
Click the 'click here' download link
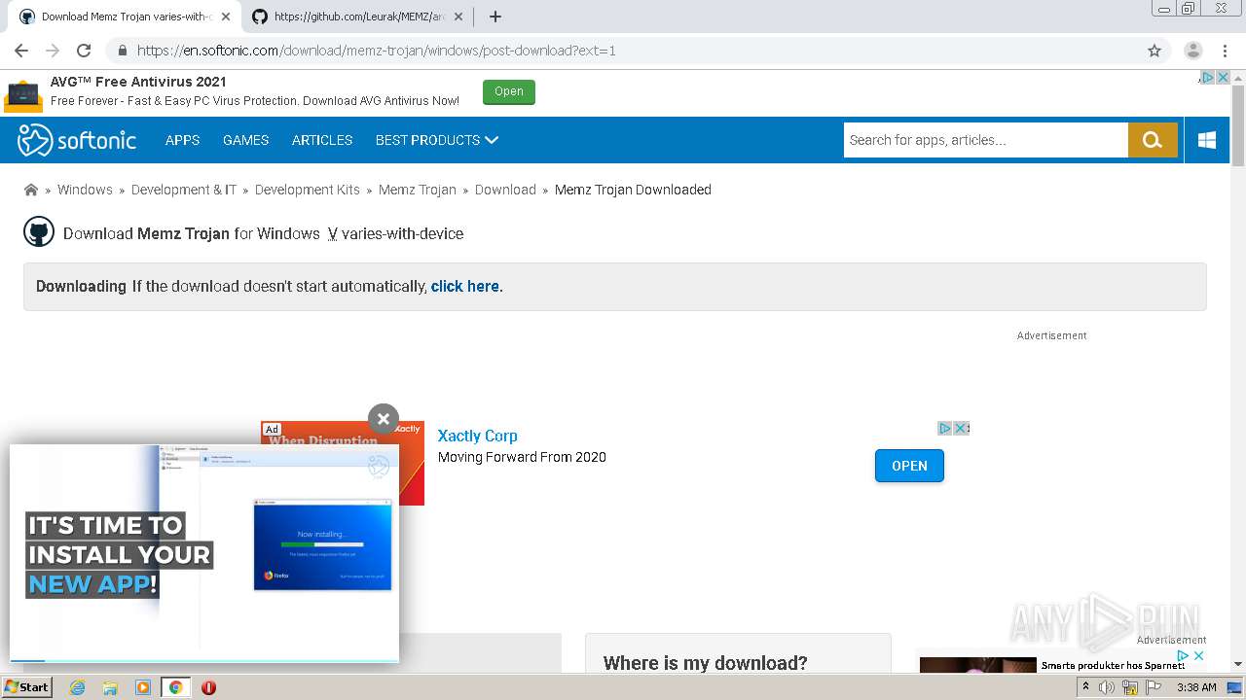[465, 286]
